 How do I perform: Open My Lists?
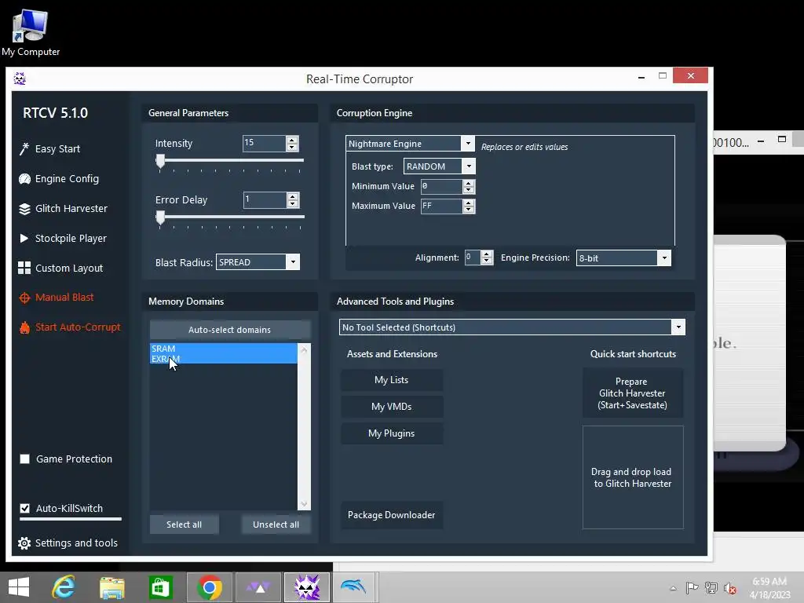click(x=391, y=380)
